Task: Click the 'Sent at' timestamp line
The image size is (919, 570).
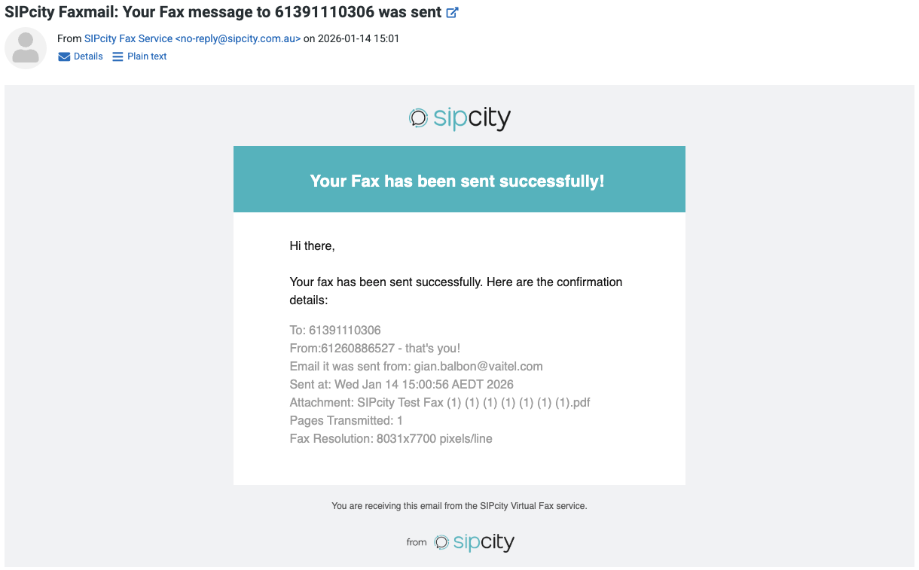Action: (401, 384)
